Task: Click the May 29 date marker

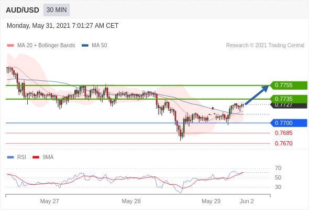Action: pyautogui.click(x=211, y=201)
